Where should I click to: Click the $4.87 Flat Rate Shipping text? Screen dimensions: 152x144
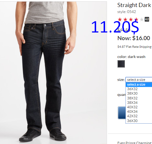click(x=134, y=47)
